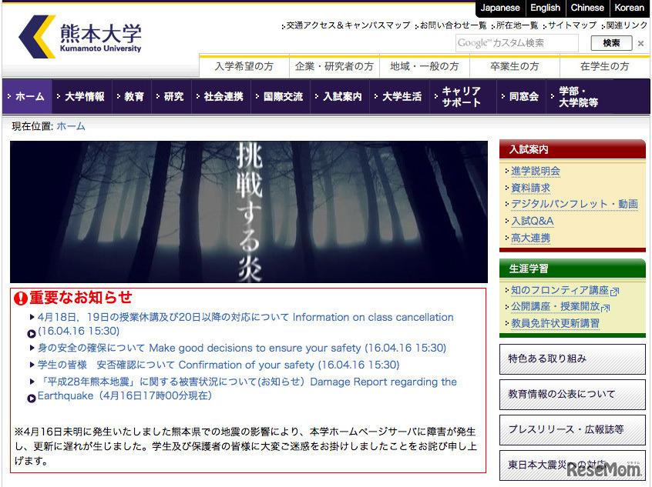This screenshot has height=487, width=652.
Task: Switch language to Japanese
Action: click(x=500, y=8)
